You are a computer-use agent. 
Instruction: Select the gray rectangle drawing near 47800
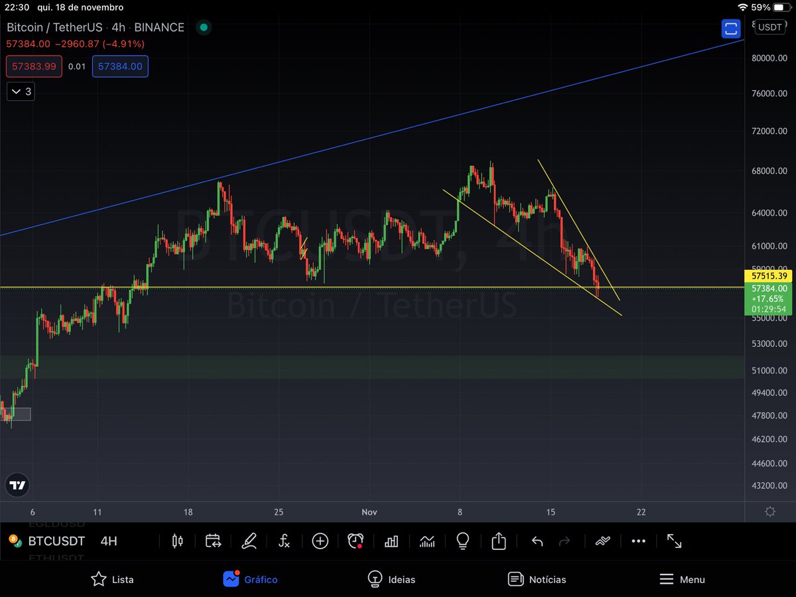15,414
